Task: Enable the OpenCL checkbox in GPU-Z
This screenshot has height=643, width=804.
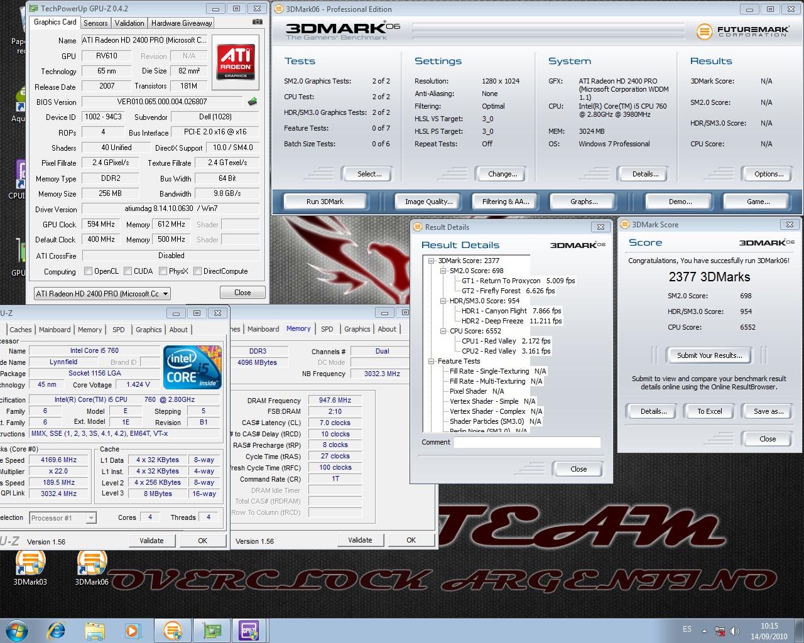Action: [89, 271]
